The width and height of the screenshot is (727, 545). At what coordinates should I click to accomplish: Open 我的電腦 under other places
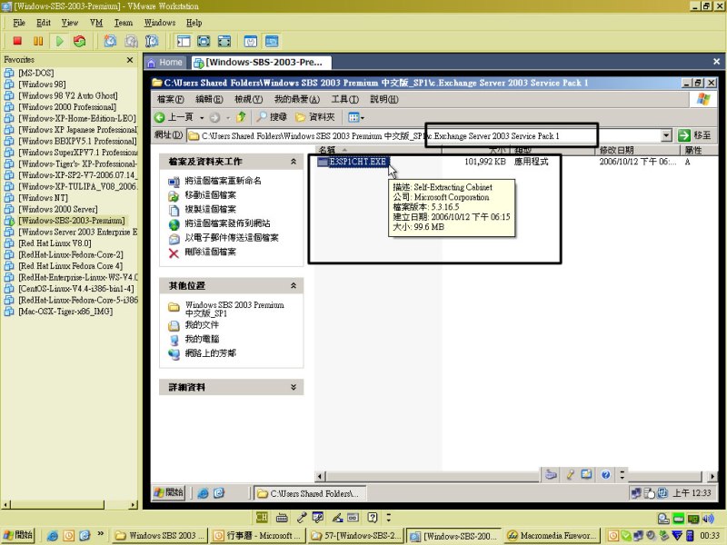pos(201,339)
